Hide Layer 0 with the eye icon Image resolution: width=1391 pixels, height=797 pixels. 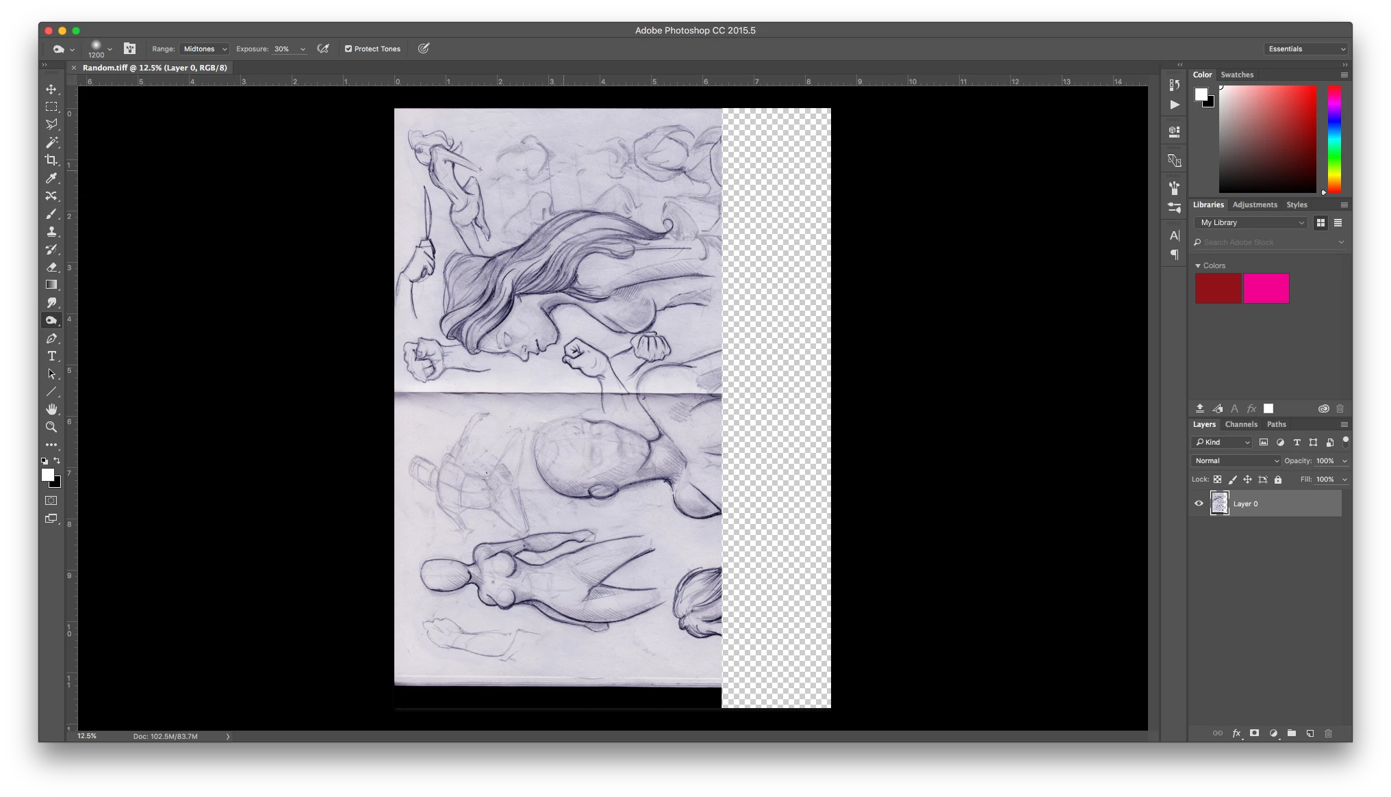coord(1199,504)
